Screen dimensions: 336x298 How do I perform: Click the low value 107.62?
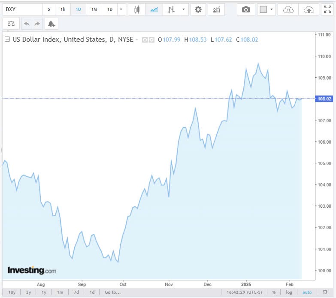[x=223, y=40]
